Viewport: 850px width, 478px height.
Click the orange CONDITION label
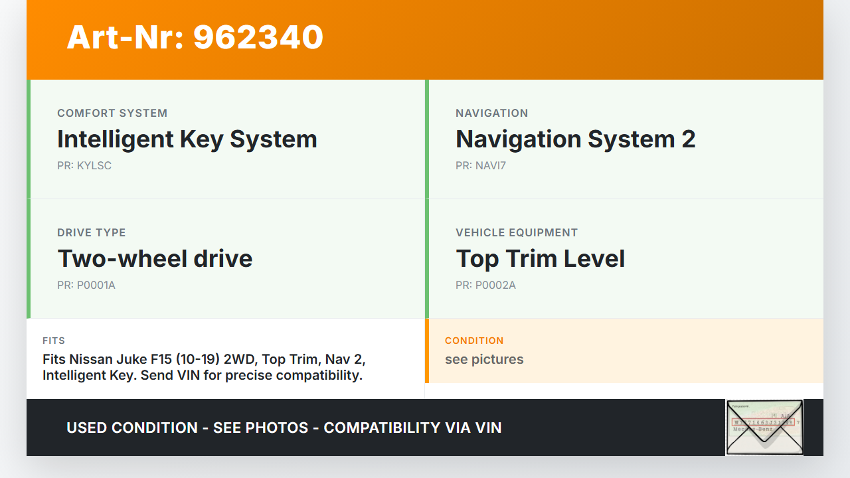coord(474,341)
